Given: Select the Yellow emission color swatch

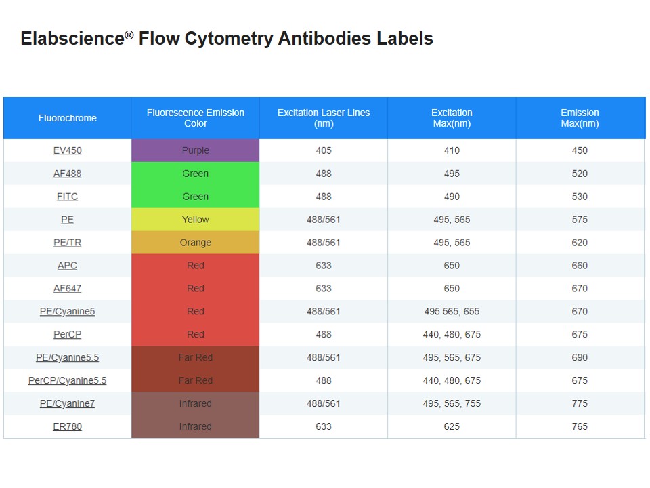Looking at the screenshot, I should [x=195, y=220].
